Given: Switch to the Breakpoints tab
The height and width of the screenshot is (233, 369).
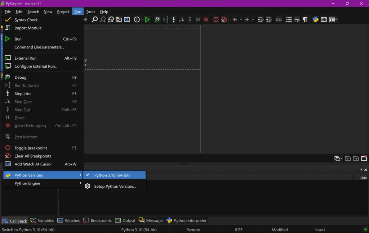Looking at the screenshot, I should click(97, 220).
